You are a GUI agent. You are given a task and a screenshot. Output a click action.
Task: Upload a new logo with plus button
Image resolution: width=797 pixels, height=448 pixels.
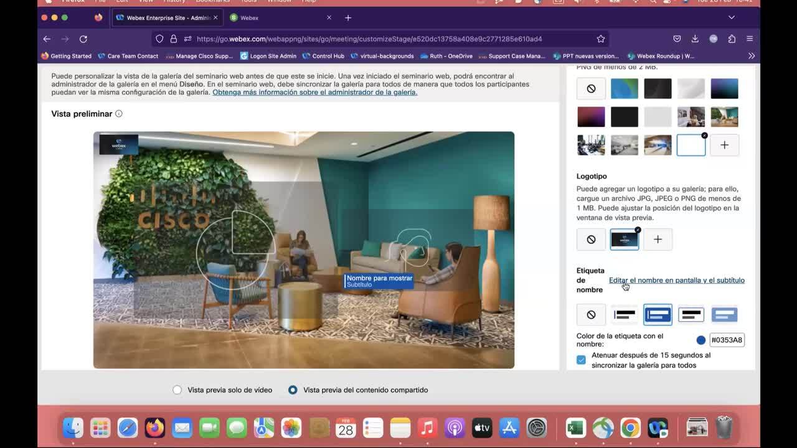tap(658, 240)
